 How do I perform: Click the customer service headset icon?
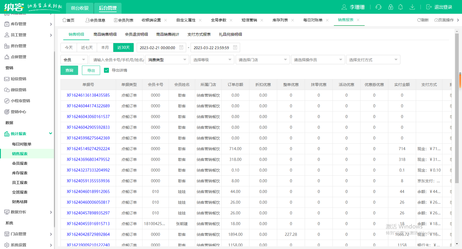pos(378,7)
